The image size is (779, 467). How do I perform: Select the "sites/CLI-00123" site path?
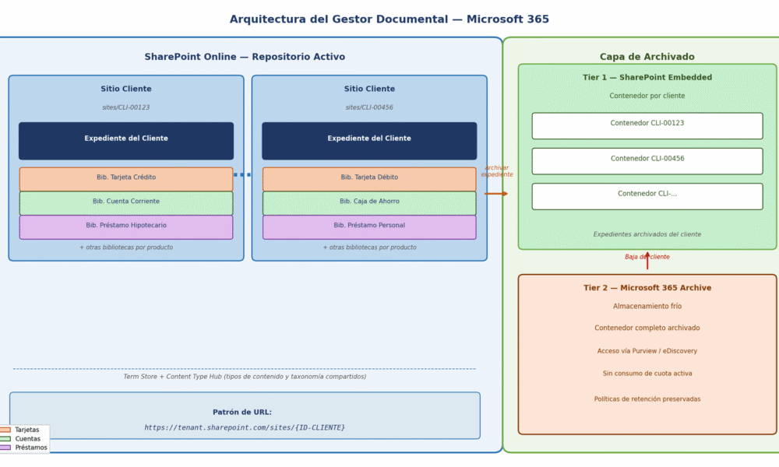[x=125, y=107]
